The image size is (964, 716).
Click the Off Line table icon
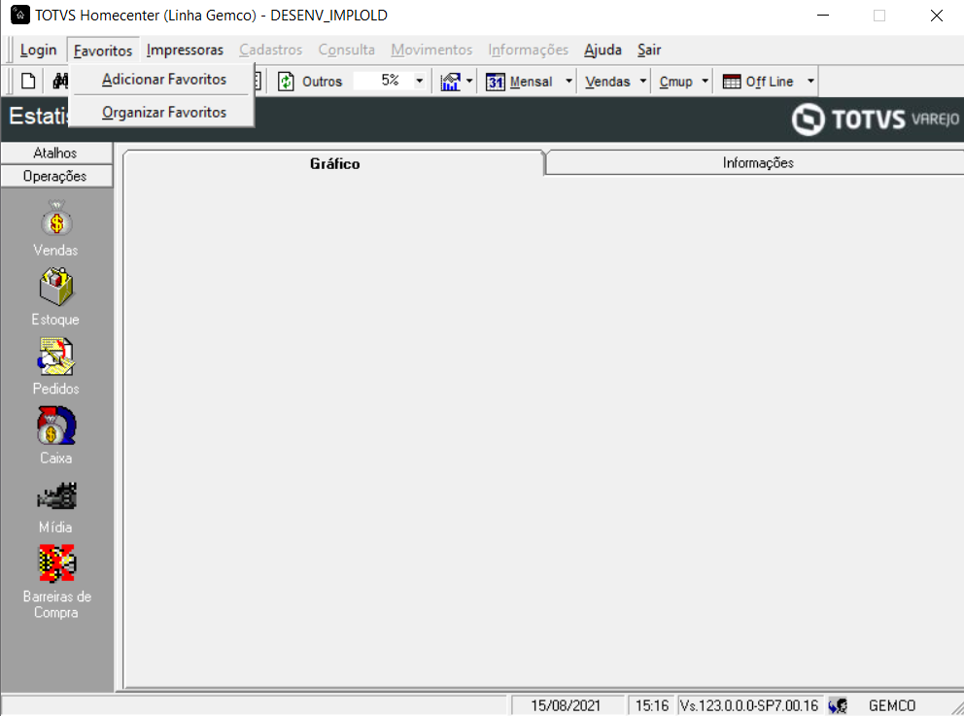[x=732, y=82]
